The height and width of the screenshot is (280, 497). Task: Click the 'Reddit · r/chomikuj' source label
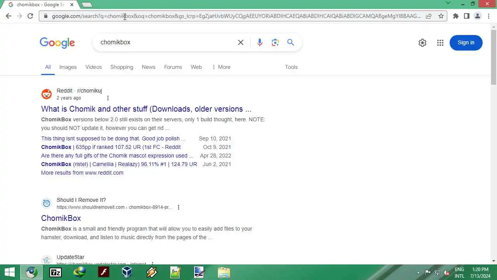point(79,91)
